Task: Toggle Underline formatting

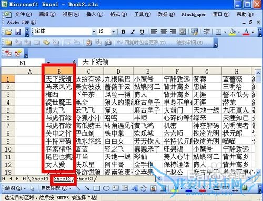Action: pyautogui.click(x=142, y=32)
